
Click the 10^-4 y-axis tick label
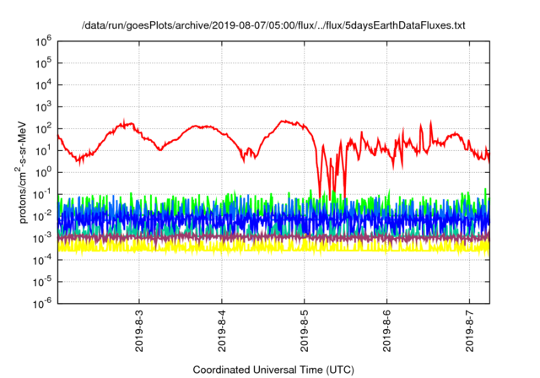(43, 260)
